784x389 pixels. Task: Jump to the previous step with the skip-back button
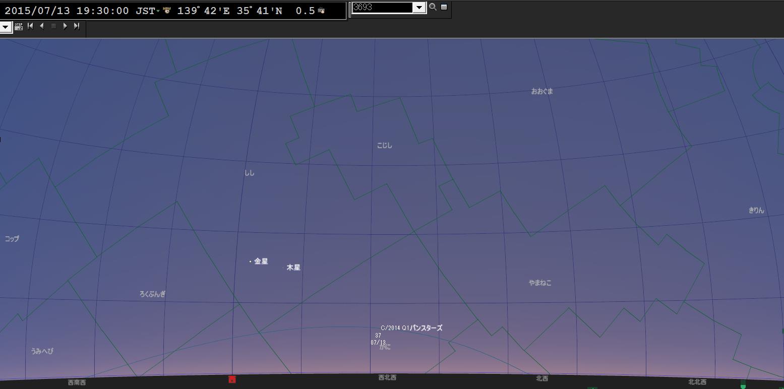[31, 26]
